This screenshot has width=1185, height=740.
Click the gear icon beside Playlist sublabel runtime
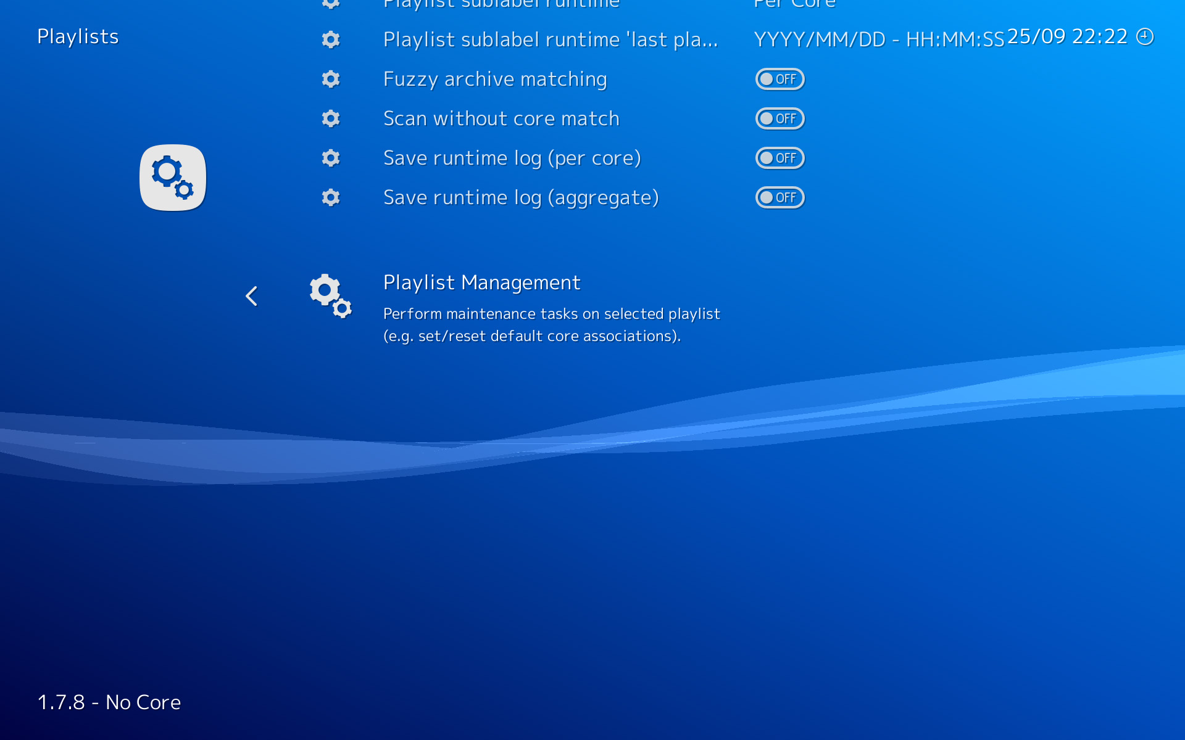pyautogui.click(x=331, y=3)
